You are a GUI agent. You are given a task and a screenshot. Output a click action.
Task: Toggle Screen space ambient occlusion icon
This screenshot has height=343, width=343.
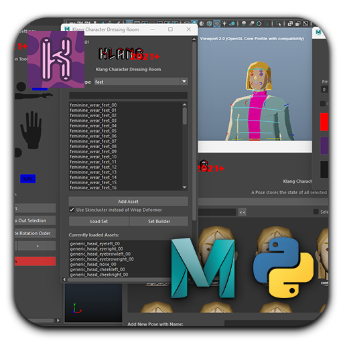244,23
